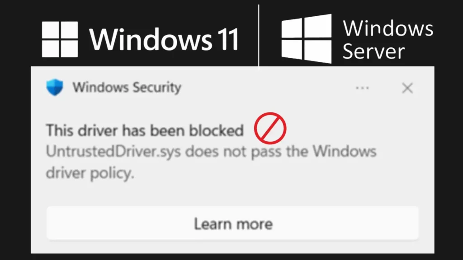Click the blue shield notification badge
Image resolution: width=463 pixels, height=260 pixels.
[x=54, y=88]
